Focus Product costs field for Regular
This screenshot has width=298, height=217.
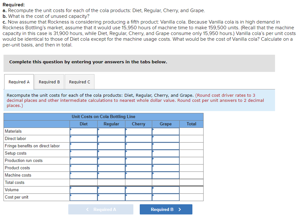[x=111, y=168]
